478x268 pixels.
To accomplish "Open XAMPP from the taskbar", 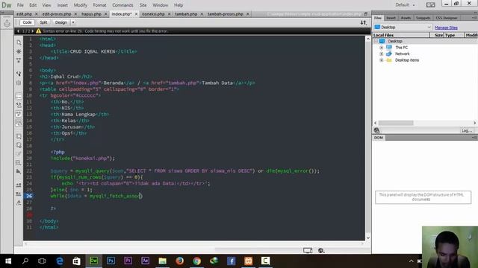I will point(248,261).
